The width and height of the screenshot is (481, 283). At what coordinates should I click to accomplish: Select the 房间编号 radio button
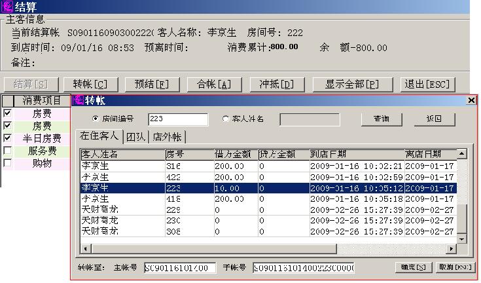pos(96,119)
